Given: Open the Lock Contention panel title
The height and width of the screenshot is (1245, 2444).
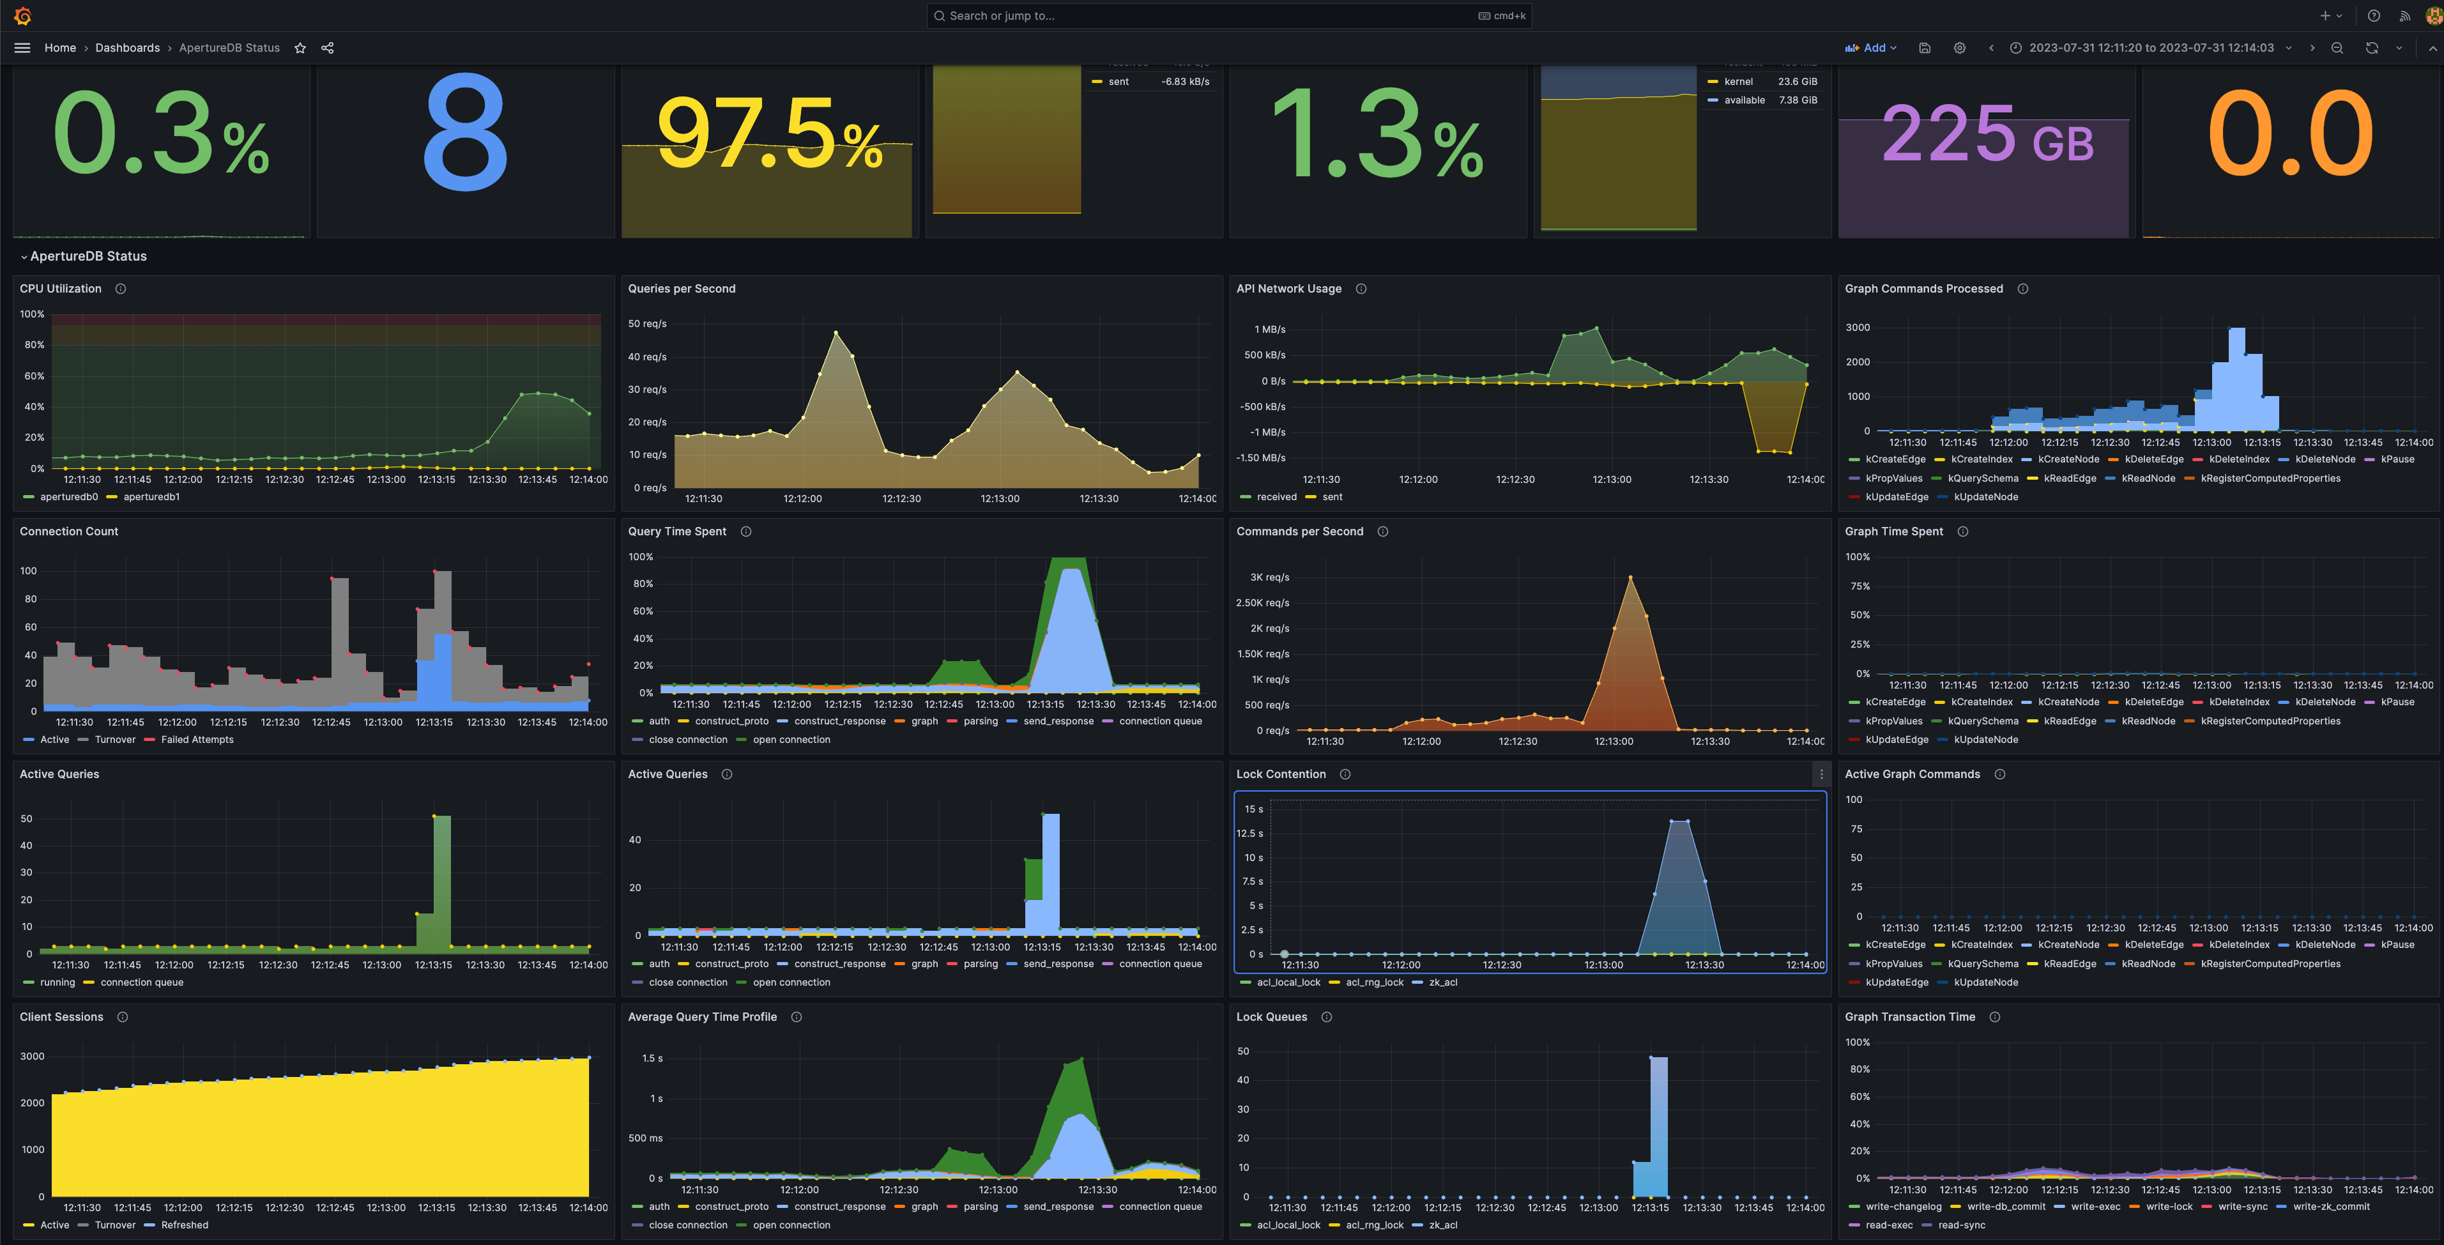Looking at the screenshot, I should click(x=1281, y=774).
